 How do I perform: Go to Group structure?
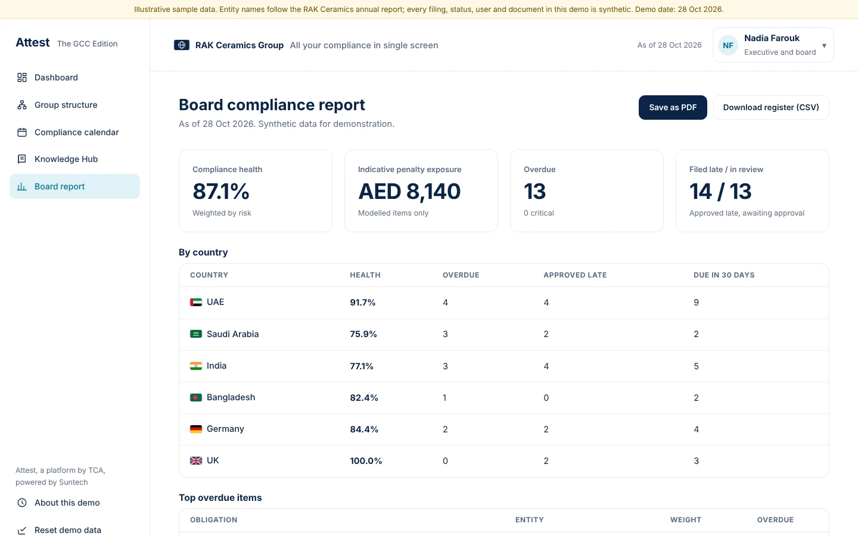click(74, 105)
